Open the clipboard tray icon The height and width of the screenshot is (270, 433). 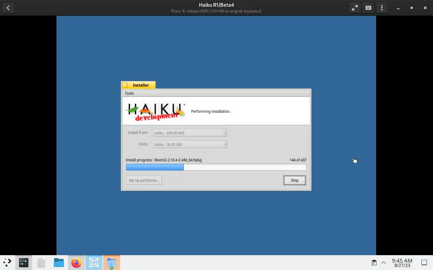pyautogui.click(x=374, y=263)
